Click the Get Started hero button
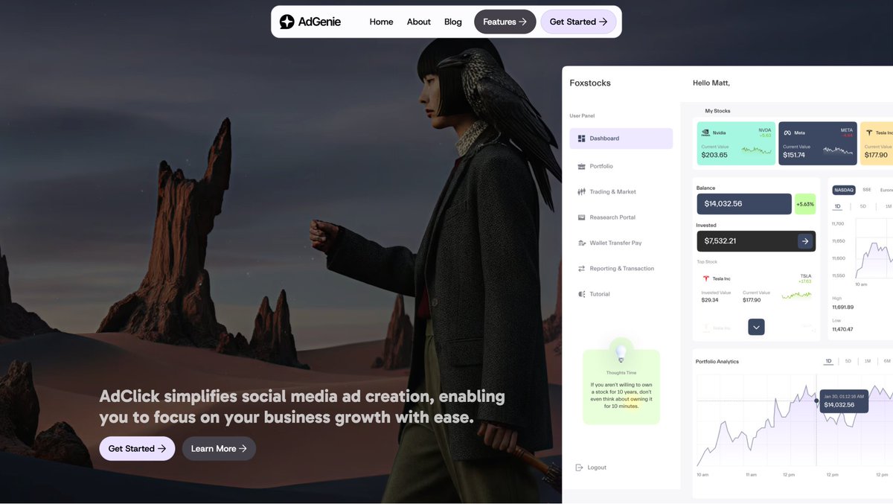Screen dimensions: 893x504 [x=137, y=448]
